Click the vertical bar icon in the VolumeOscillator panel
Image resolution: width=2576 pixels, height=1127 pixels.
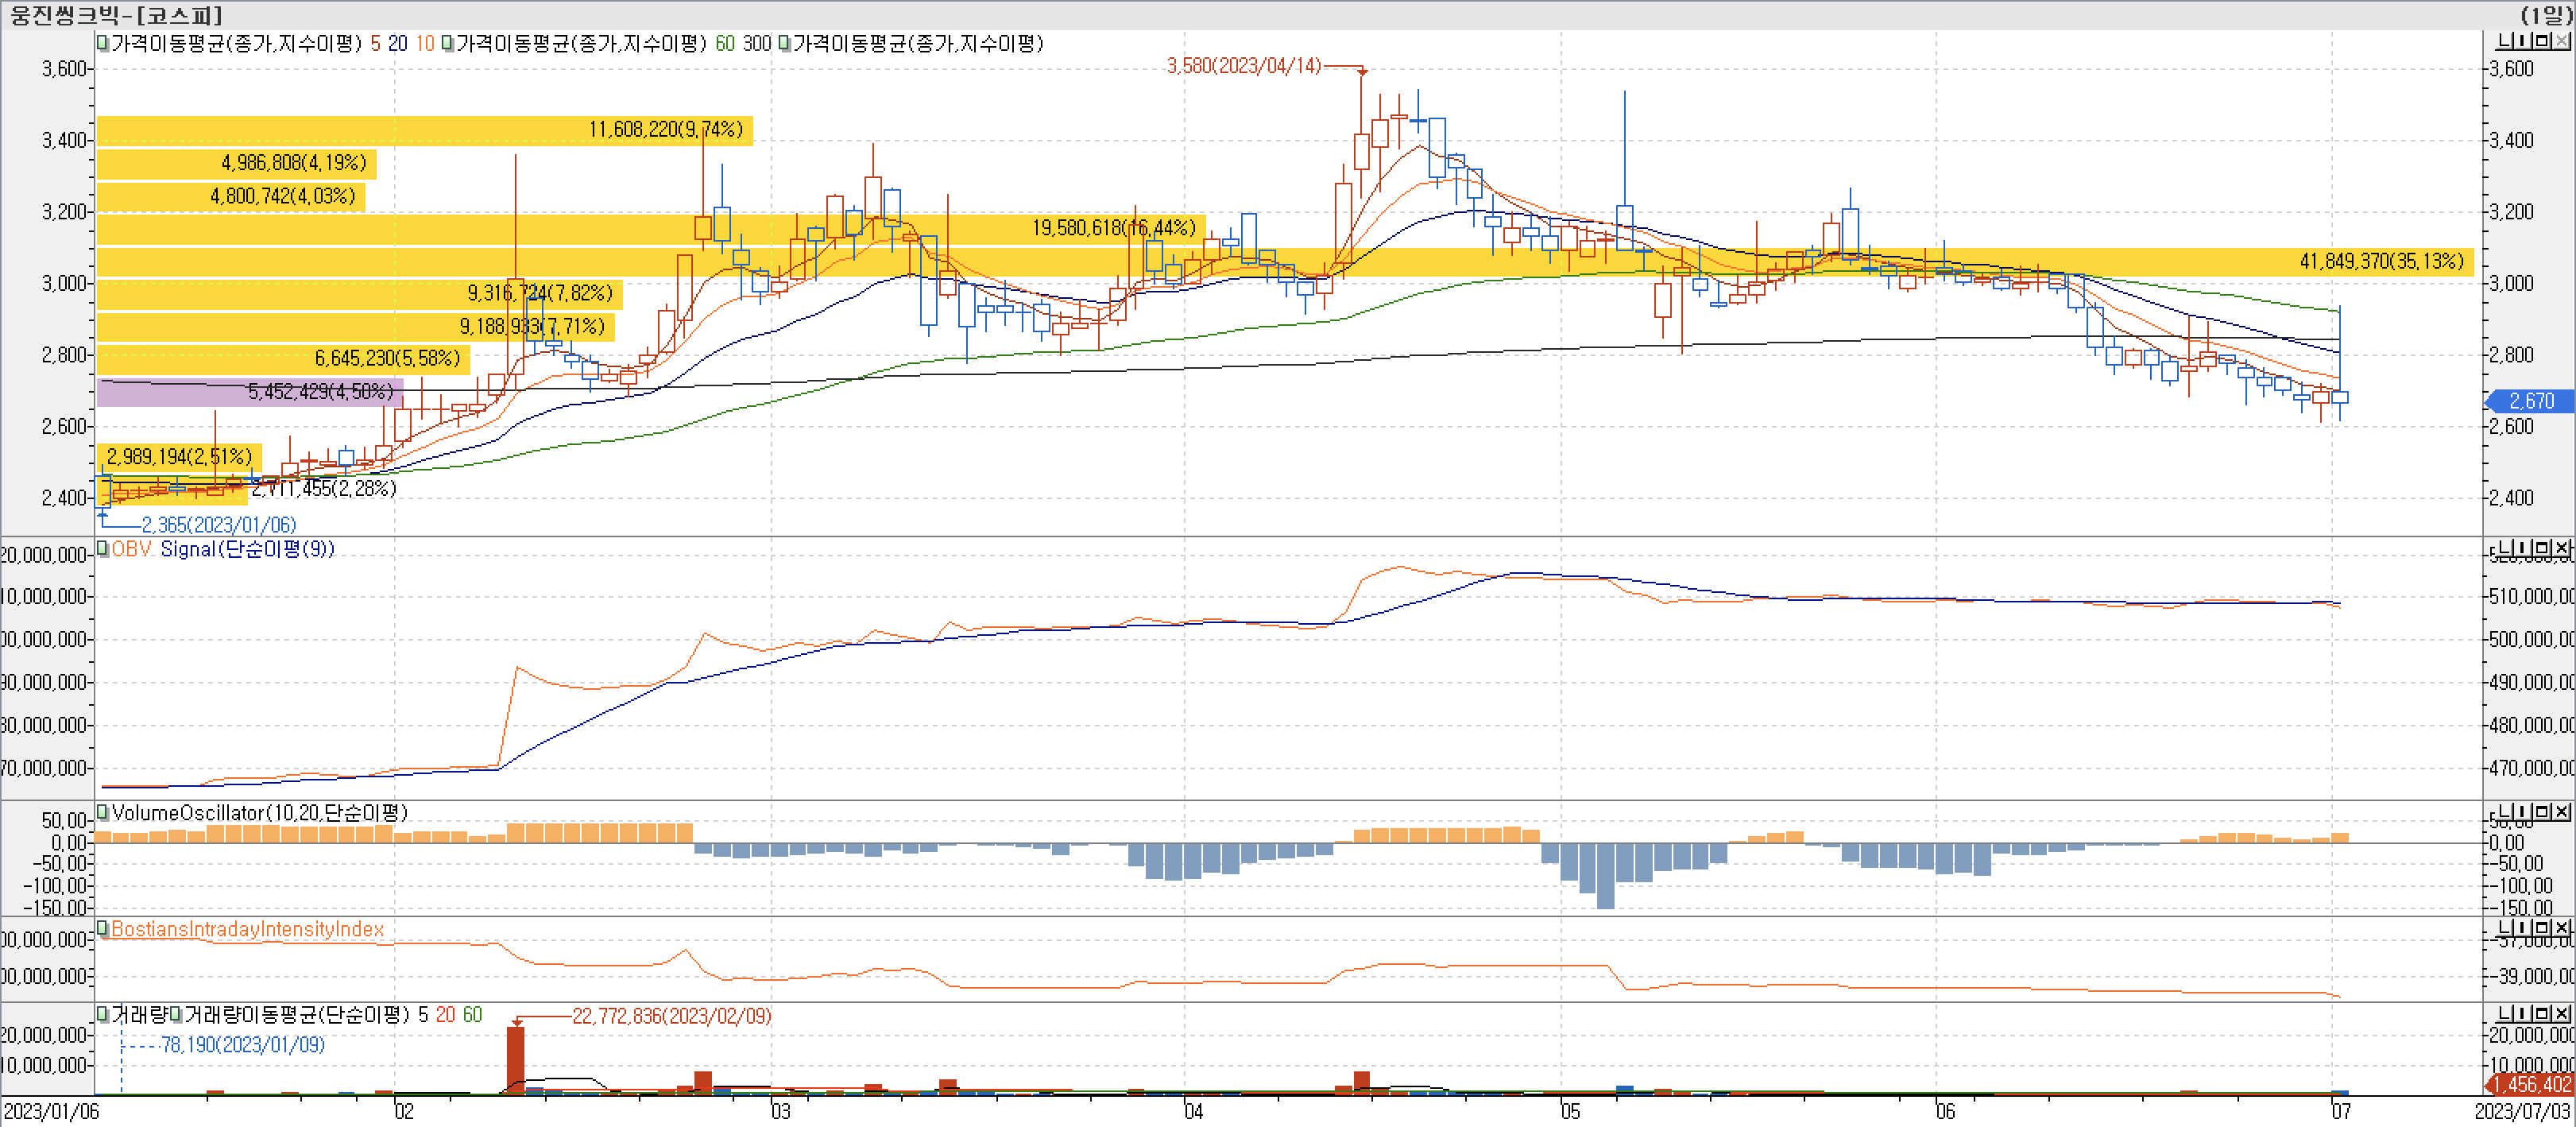pos(2522,812)
